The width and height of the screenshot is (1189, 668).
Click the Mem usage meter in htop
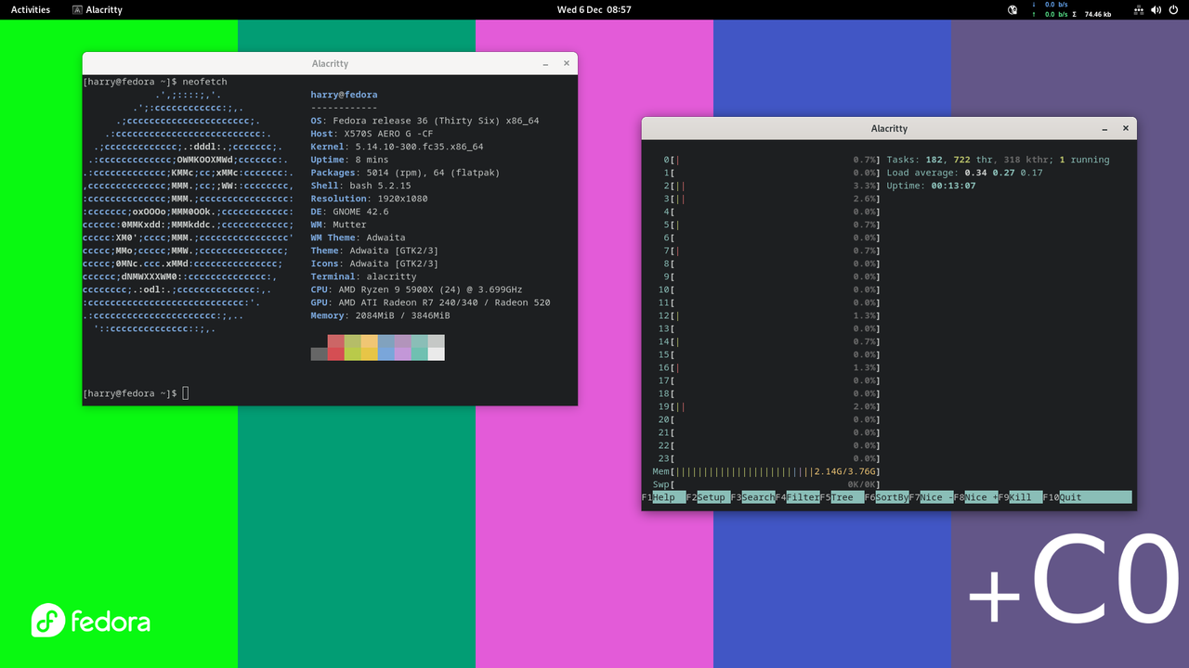(x=766, y=471)
